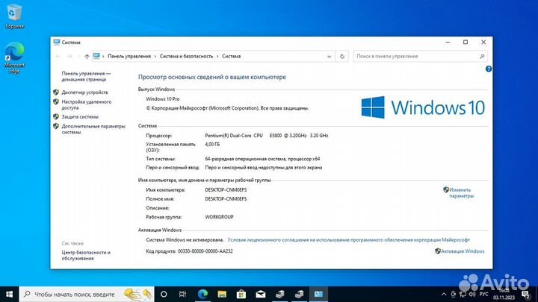
Task: Click shield icon beside 'Диспетчер устройств'
Action: pos(56,92)
